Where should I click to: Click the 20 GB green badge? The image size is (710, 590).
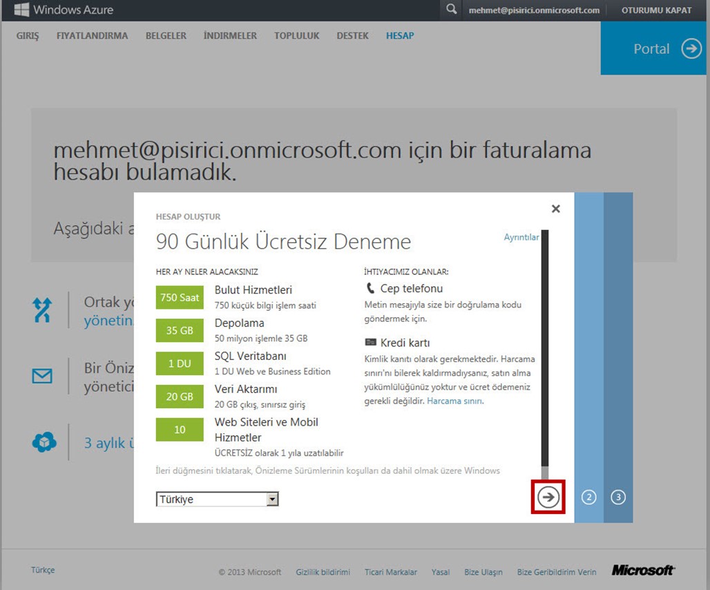coord(180,397)
